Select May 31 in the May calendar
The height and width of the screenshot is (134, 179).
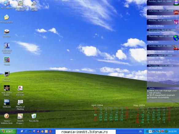point(142,122)
